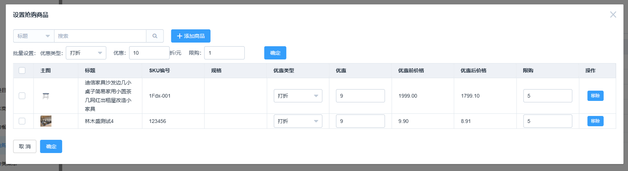This screenshot has width=628, height=171.
Task: Click the 优惠 input for 1Fdx-001 row
Action: click(360, 96)
